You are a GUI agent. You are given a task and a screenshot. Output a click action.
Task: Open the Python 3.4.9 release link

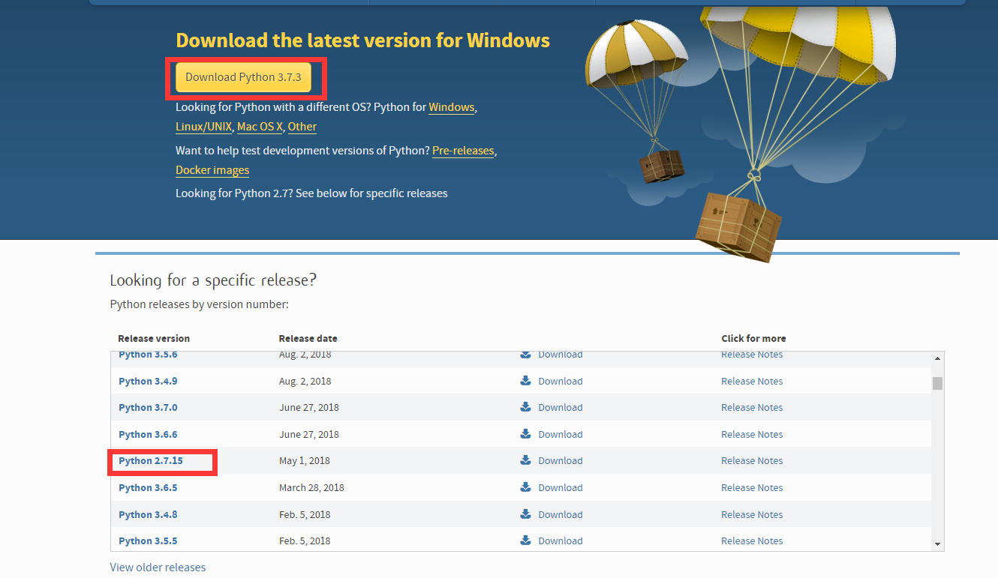(x=148, y=381)
